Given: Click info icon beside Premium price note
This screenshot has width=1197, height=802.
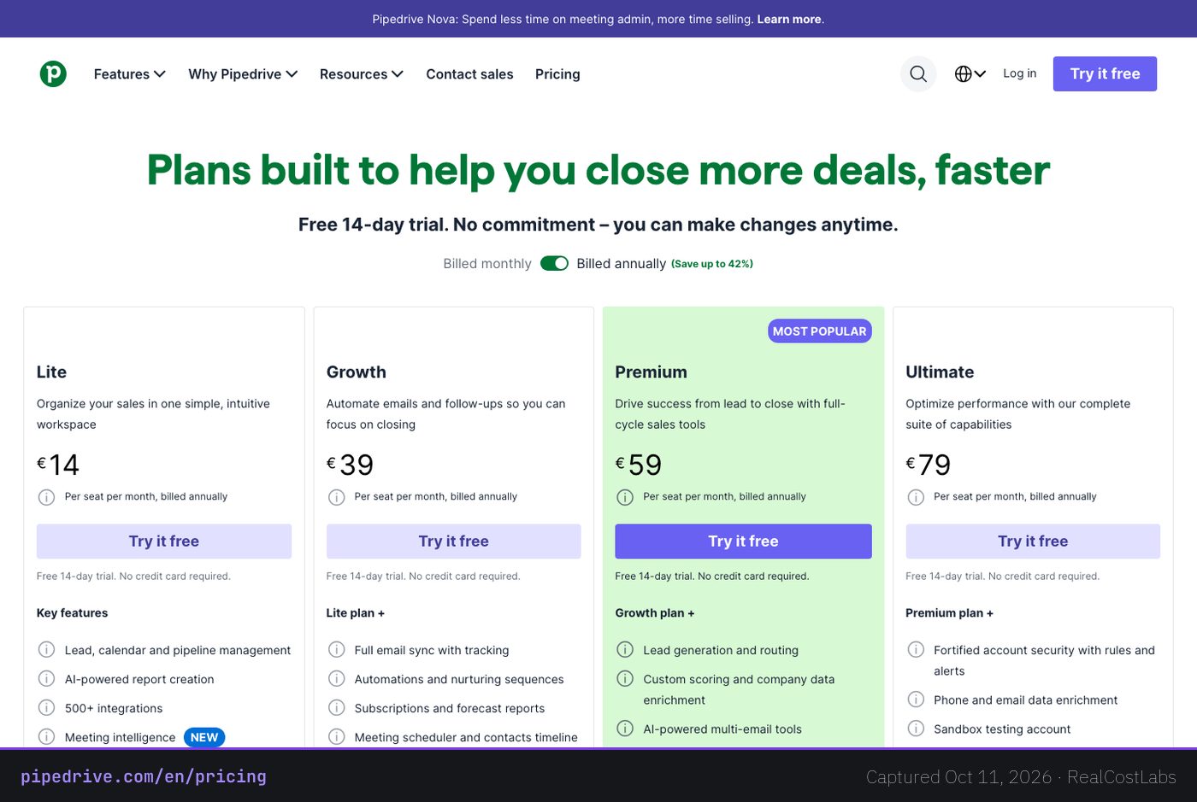Looking at the screenshot, I should (625, 497).
